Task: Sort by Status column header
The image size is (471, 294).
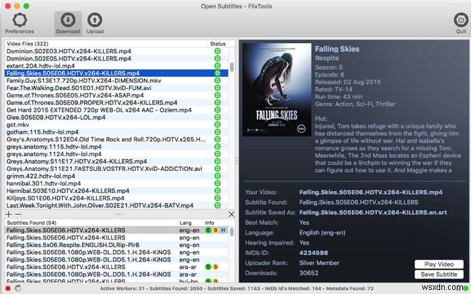Action: pos(218,44)
